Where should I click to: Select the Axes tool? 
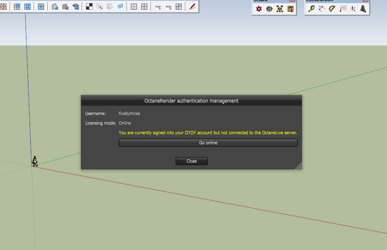click(353, 9)
